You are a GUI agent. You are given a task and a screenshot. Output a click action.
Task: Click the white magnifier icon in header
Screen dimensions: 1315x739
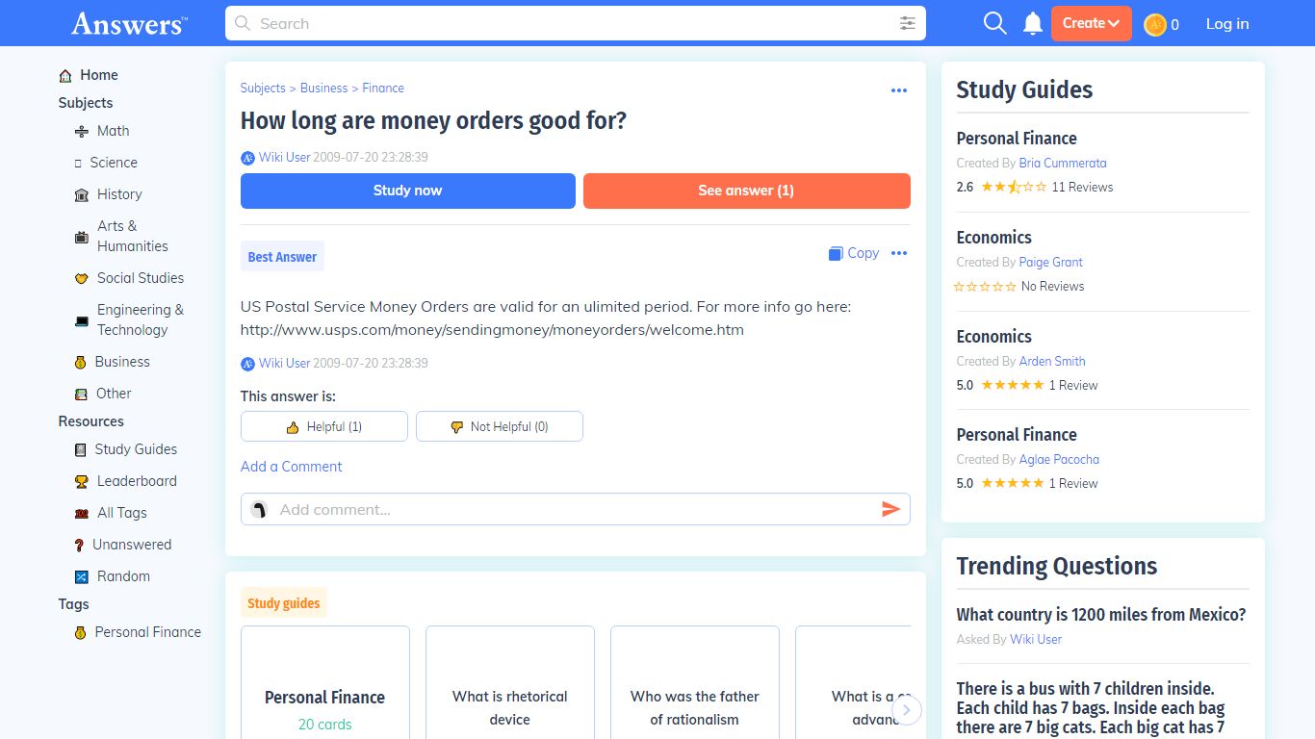pos(994,23)
